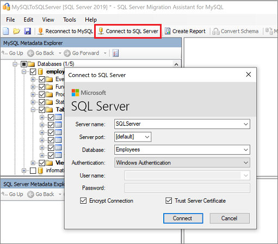Close the Connect to SQL Server dialog
The height and width of the screenshot is (244, 278).
tap(248, 74)
